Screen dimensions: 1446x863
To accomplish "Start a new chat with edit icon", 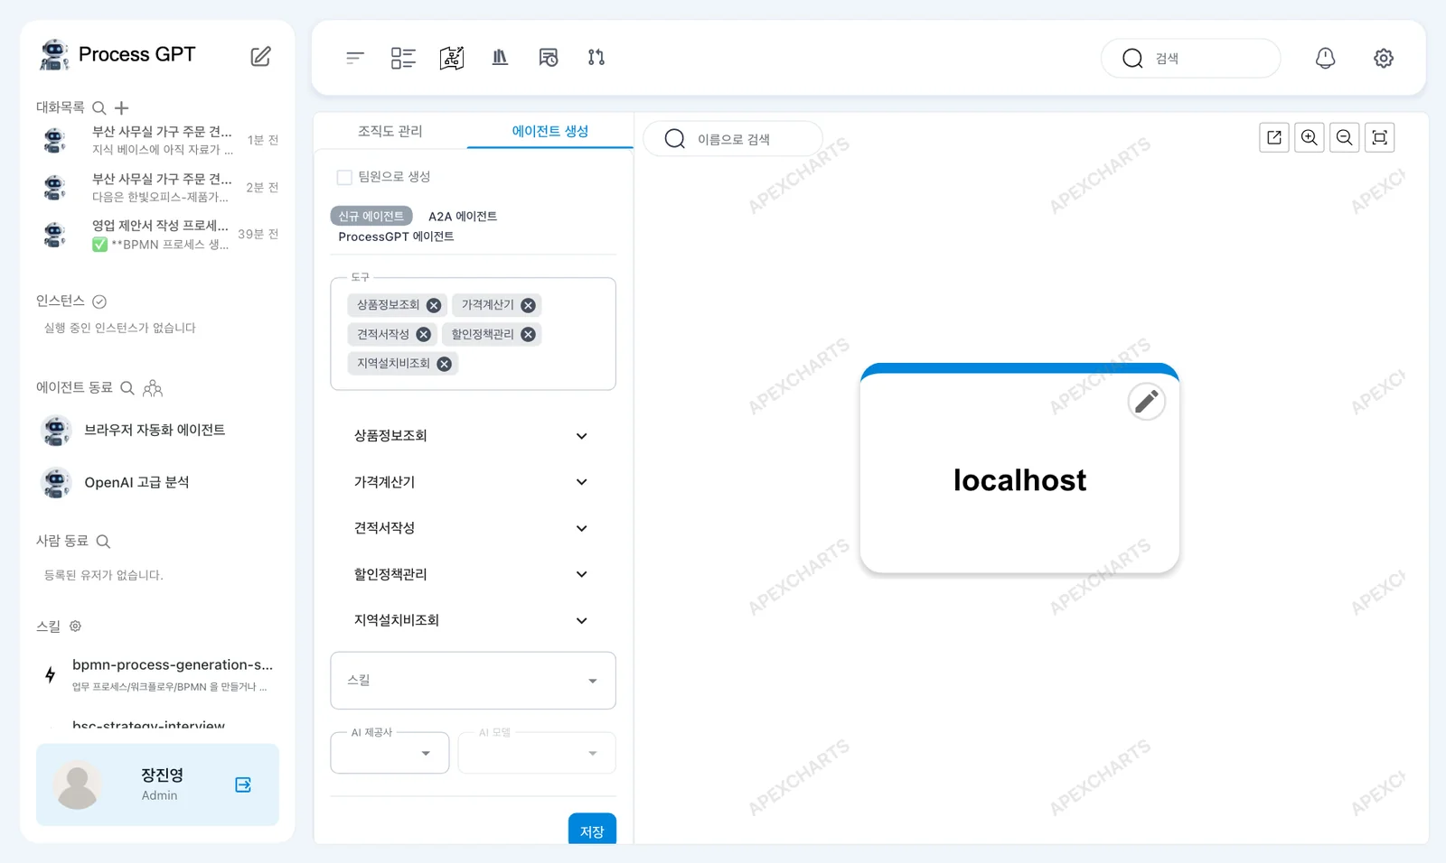I will [x=260, y=57].
